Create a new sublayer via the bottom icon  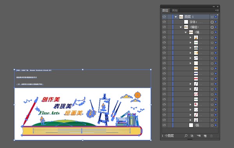point(199,136)
